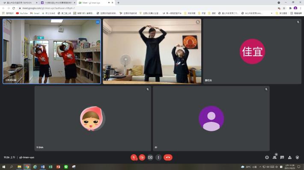Expand the hidden system tray icons
Viewport: 304px width, 170px height.
260,167
